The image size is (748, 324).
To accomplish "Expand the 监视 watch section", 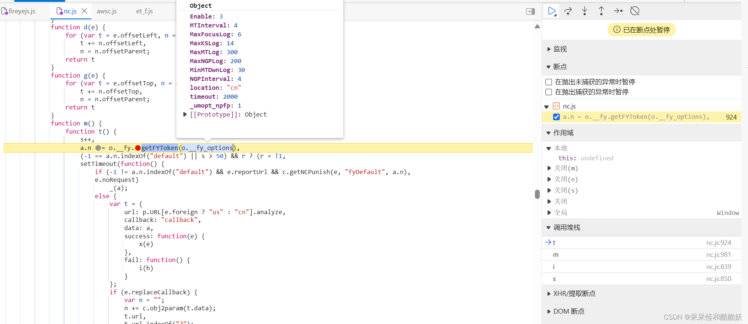I will pos(549,49).
